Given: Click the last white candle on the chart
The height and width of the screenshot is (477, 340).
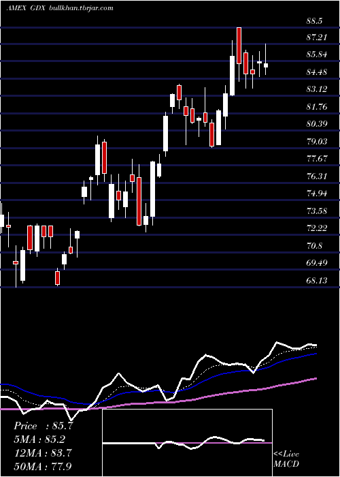Looking at the screenshot, I should [266, 65].
